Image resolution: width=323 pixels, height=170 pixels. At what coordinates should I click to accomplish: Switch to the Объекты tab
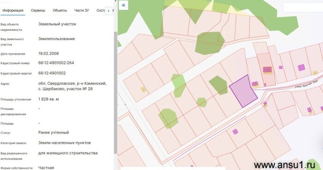(60, 10)
